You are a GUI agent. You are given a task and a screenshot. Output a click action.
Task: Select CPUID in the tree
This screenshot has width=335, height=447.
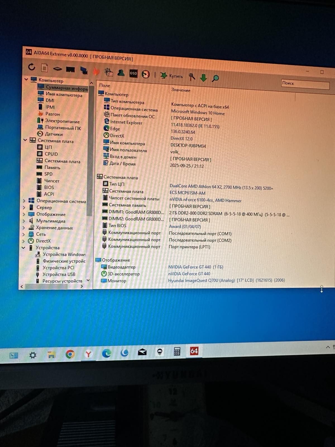click(x=51, y=154)
